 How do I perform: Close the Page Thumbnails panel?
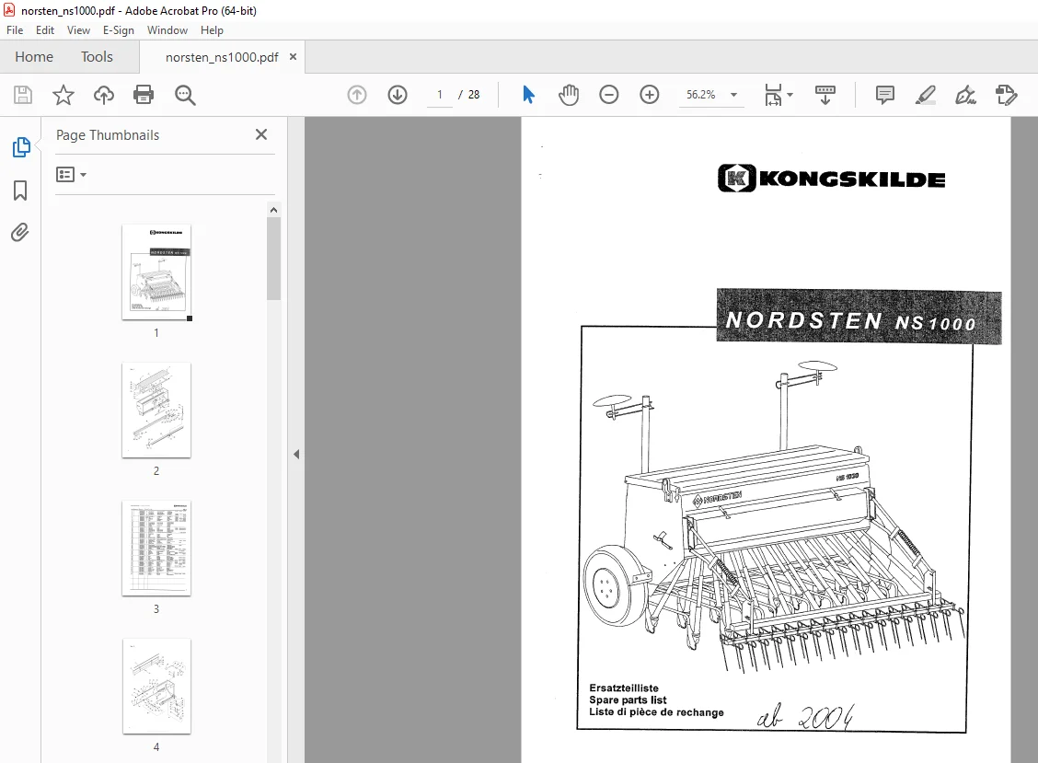pos(261,134)
